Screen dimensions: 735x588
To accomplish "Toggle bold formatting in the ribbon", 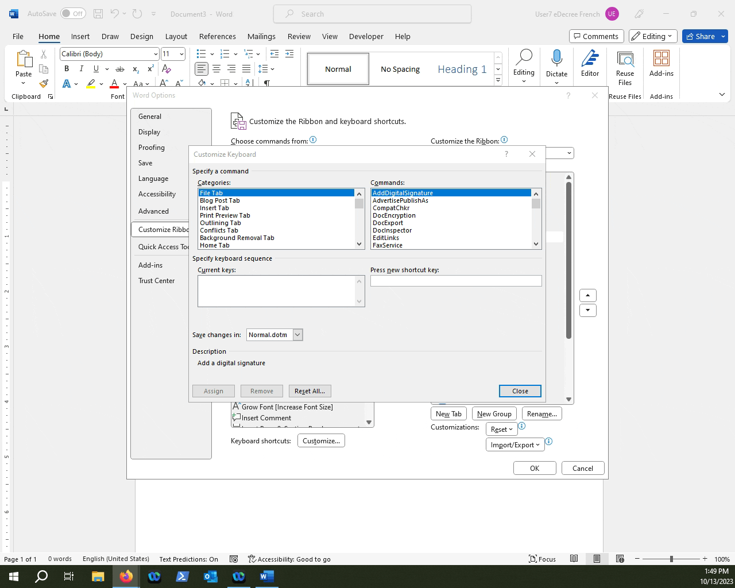I will coord(67,68).
